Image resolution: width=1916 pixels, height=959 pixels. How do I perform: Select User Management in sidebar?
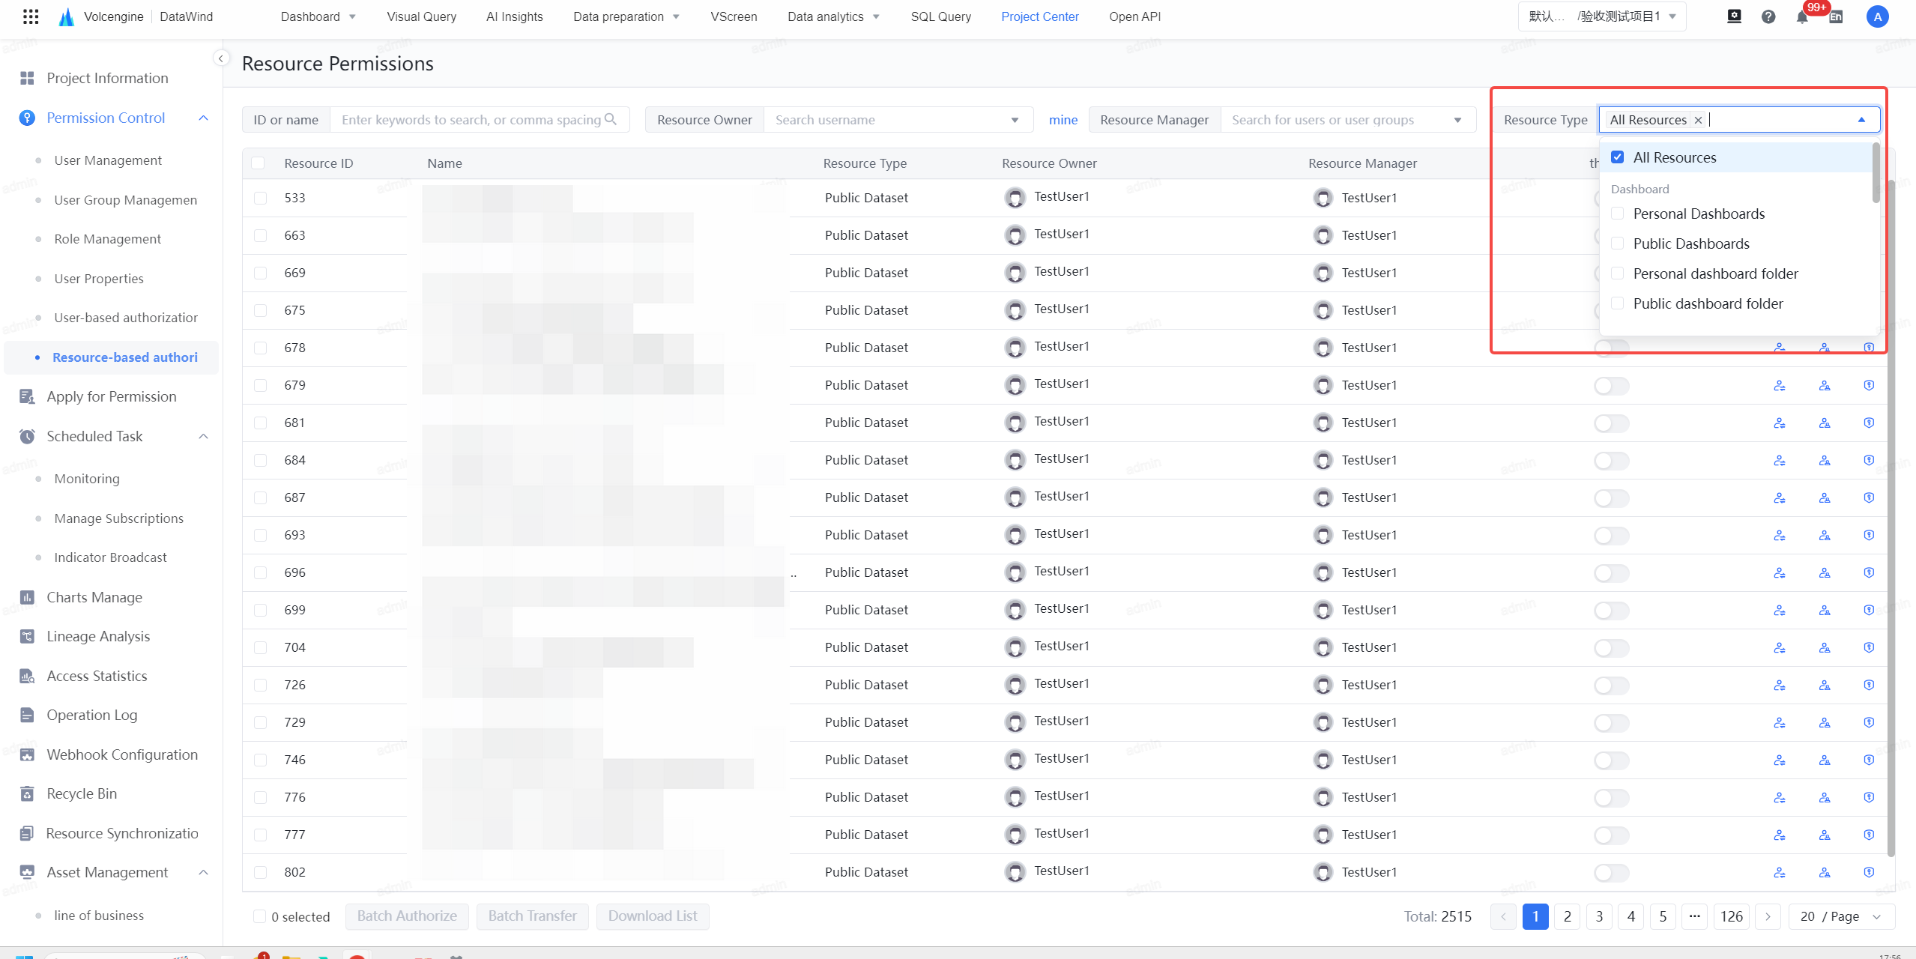(108, 160)
